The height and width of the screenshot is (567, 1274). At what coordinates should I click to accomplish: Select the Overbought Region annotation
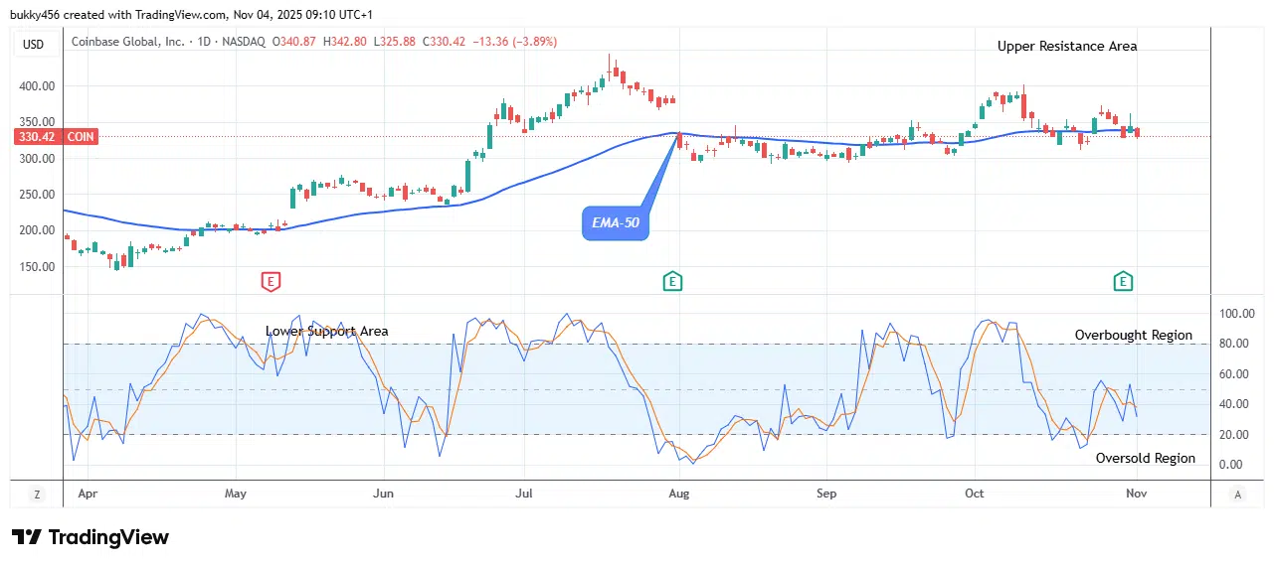(1133, 336)
